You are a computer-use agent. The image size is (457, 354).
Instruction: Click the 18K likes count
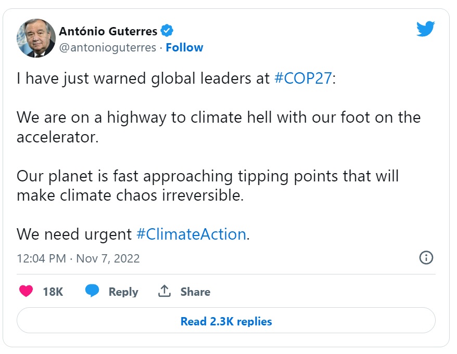[x=53, y=292]
